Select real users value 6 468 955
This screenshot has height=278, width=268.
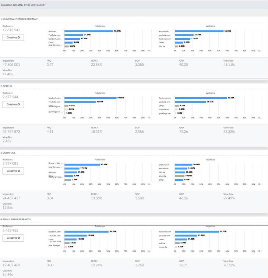pyautogui.click(x=10, y=231)
